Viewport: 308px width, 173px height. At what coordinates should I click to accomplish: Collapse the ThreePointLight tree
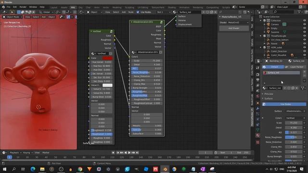click(261, 36)
